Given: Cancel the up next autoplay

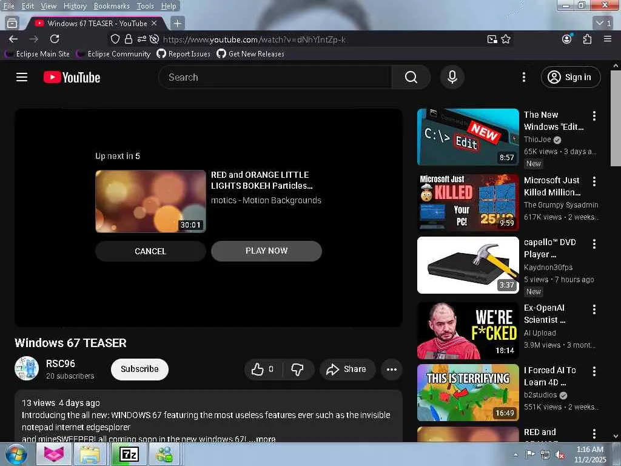Looking at the screenshot, I should coord(150,251).
